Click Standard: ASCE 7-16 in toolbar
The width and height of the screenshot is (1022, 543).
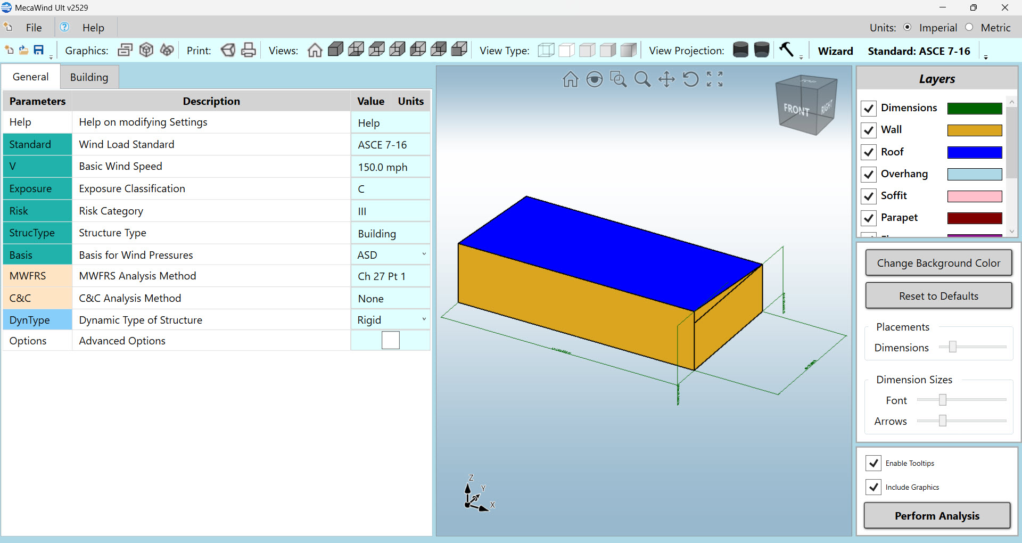[919, 51]
